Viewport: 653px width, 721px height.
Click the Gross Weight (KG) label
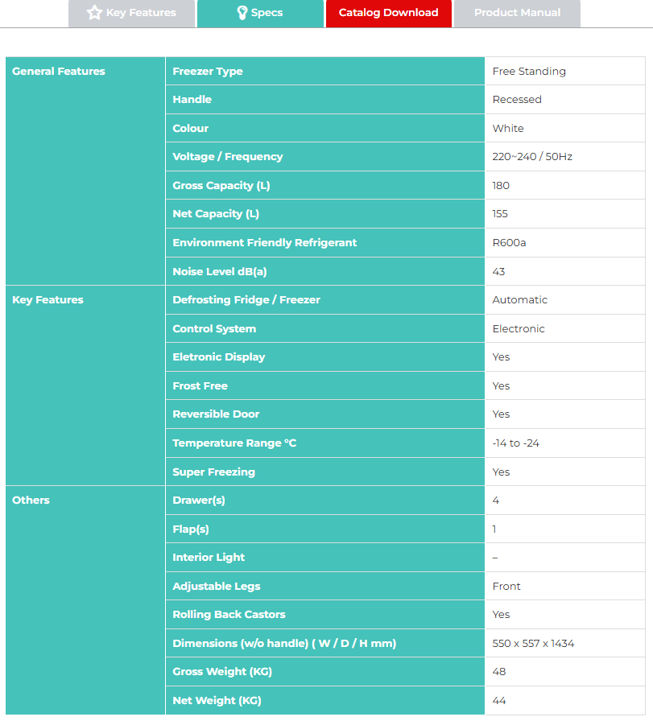coord(222,672)
